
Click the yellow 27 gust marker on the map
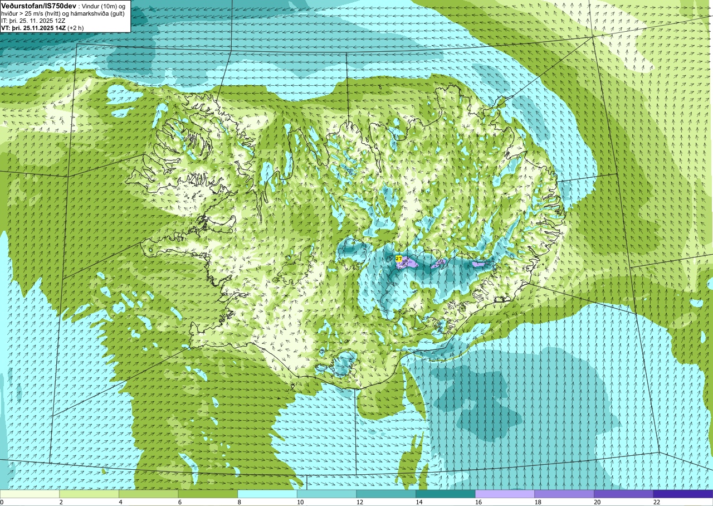coord(399,259)
